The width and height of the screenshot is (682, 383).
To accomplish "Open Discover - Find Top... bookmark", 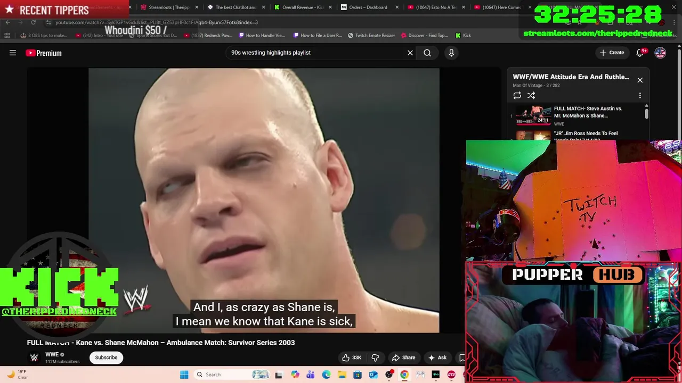I will point(424,36).
